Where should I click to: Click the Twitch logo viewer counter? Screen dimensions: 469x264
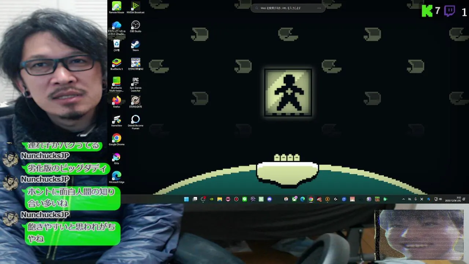click(x=455, y=11)
